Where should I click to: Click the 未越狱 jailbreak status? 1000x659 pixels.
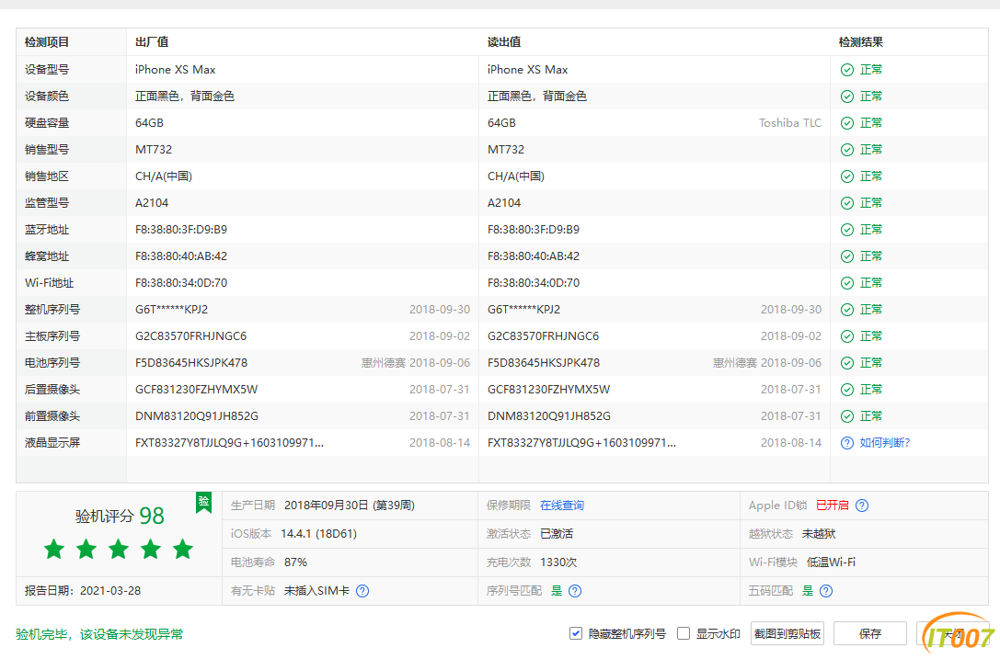[819, 534]
